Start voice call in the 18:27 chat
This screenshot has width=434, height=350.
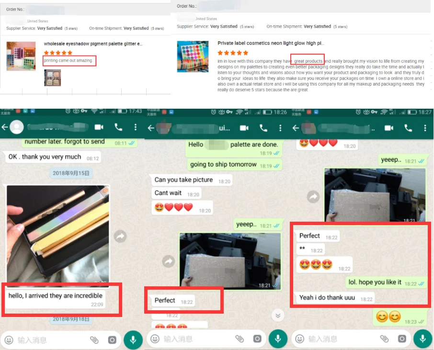click(408, 128)
